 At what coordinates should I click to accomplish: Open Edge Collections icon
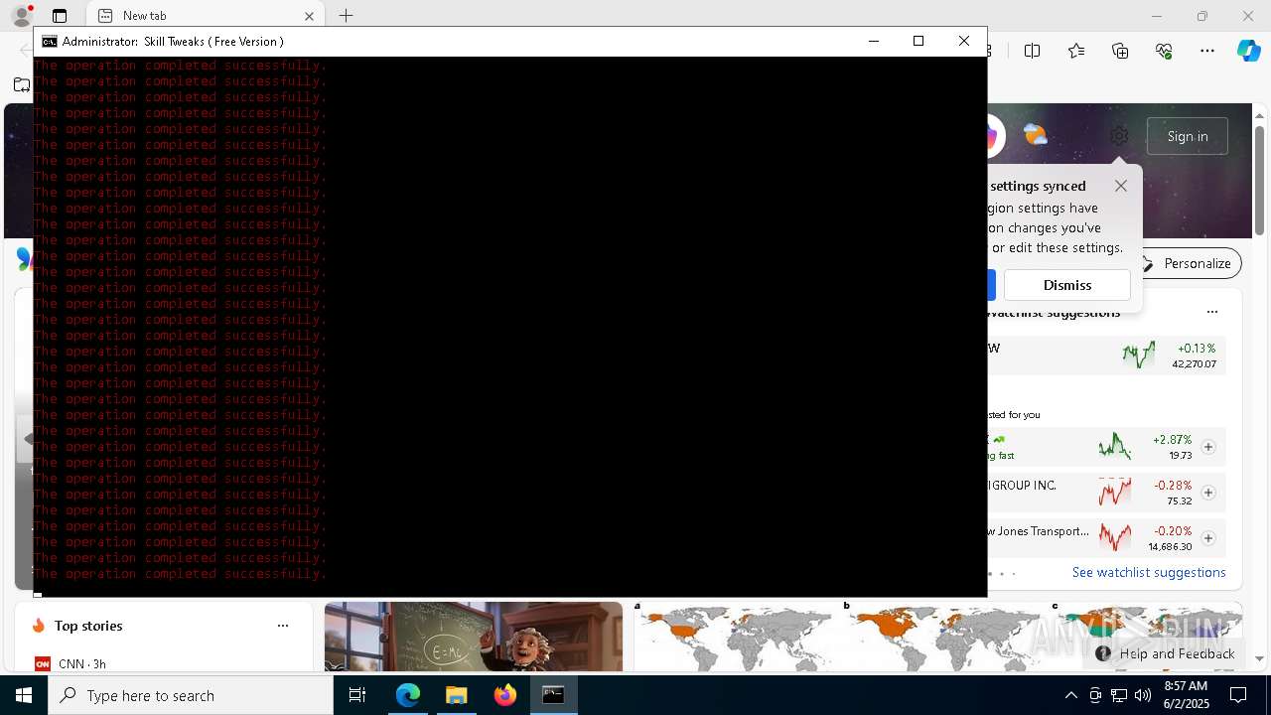(1120, 51)
